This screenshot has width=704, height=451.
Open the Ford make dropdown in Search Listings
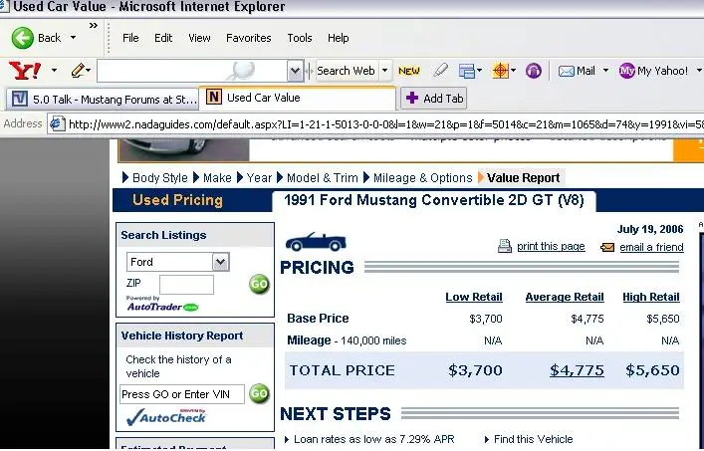click(x=178, y=262)
